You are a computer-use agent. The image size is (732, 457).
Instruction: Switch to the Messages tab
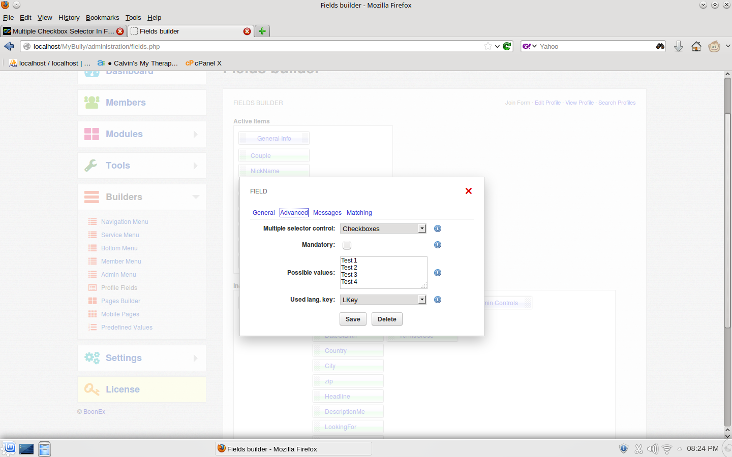coord(327,213)
